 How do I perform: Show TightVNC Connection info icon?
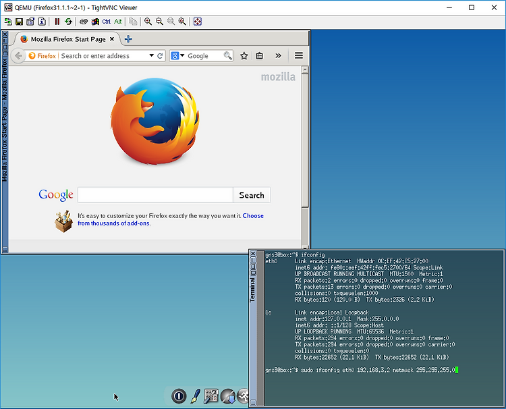click(x=42, y=22)
